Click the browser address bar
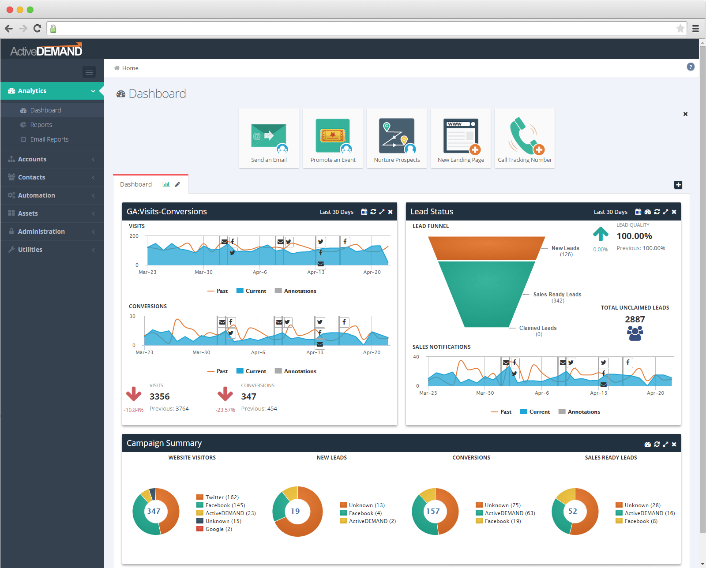Image resolution: width=706 pixels, height=568 pixels. tap(366, 29)
